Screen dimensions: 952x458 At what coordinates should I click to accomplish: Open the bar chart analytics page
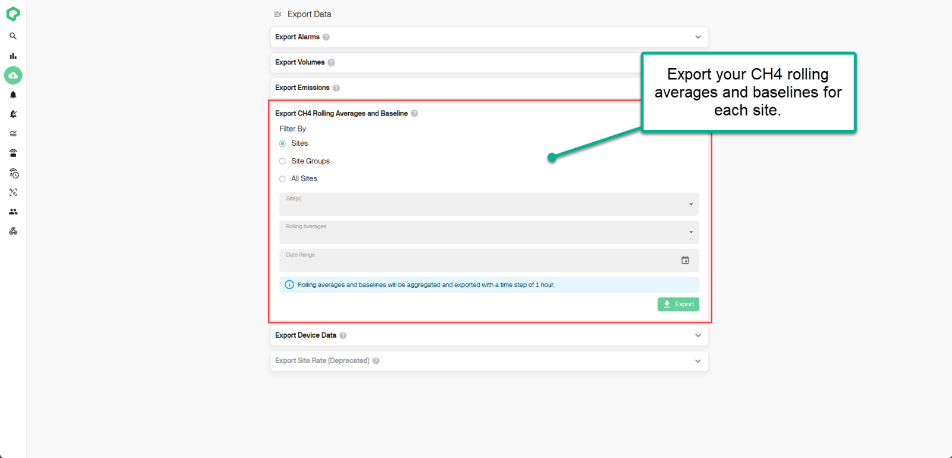(x=13, y=56)
